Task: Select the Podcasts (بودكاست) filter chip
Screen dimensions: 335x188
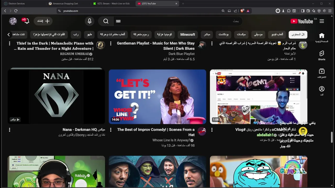Action: (224, 34)
